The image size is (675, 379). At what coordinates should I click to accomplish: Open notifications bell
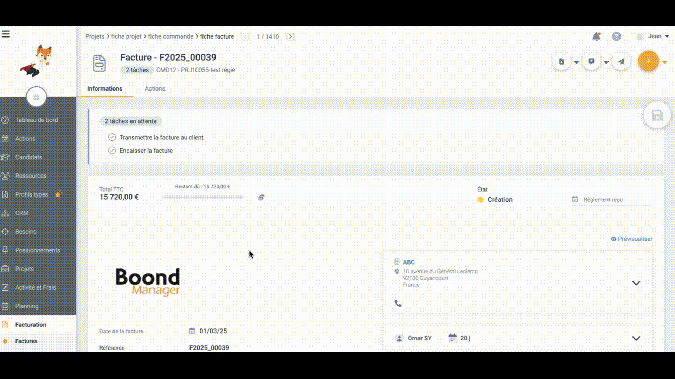click(x=597, y=36)
